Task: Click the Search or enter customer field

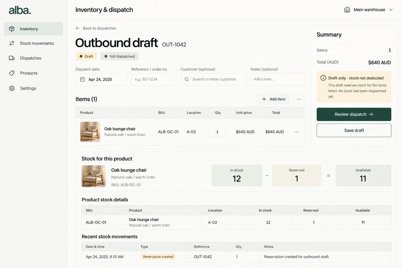Action: click(x=213, y=79)
